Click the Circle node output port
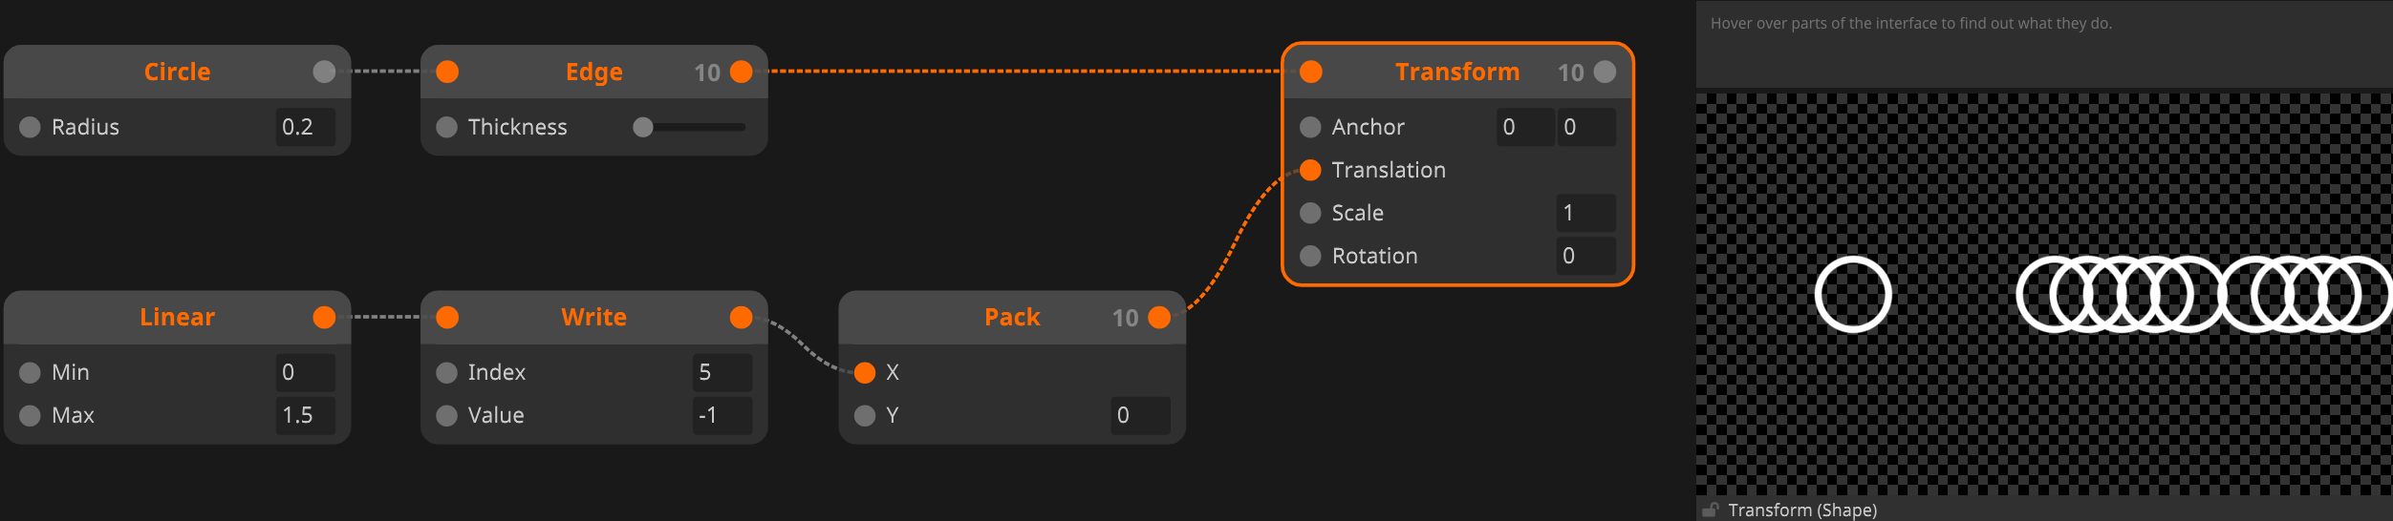 324,72
